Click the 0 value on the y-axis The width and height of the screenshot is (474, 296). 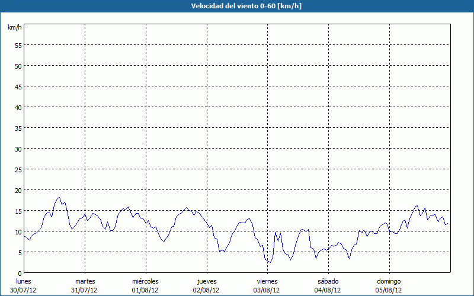click(x=20, y=273)
